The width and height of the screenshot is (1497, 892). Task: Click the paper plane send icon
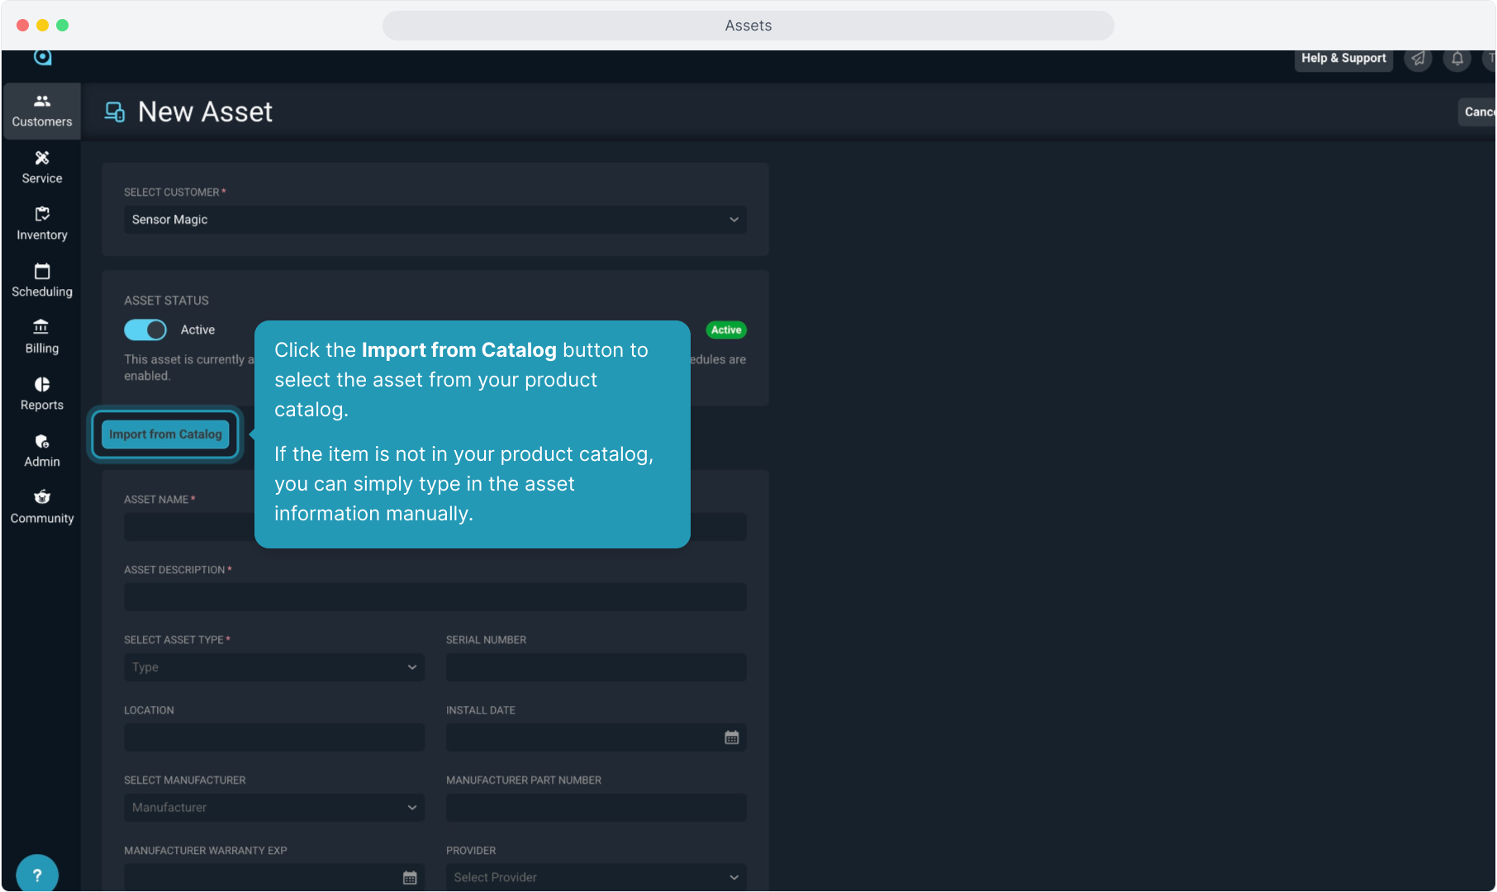coord(1419,59)
